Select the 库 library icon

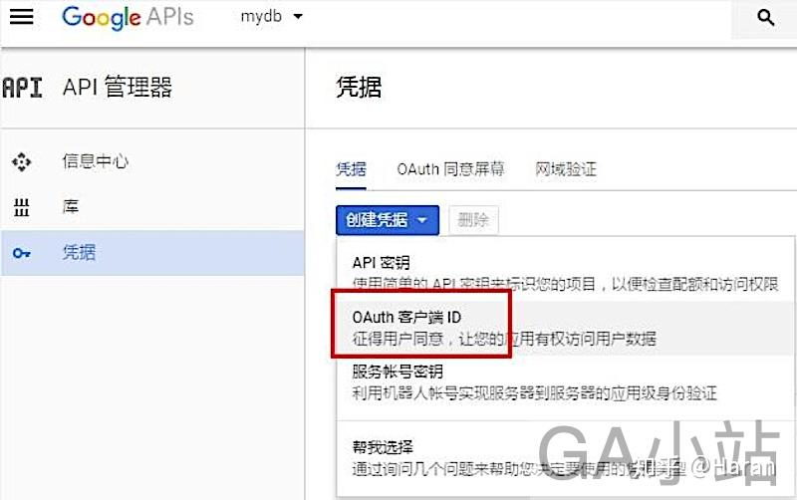click(21, 207)
